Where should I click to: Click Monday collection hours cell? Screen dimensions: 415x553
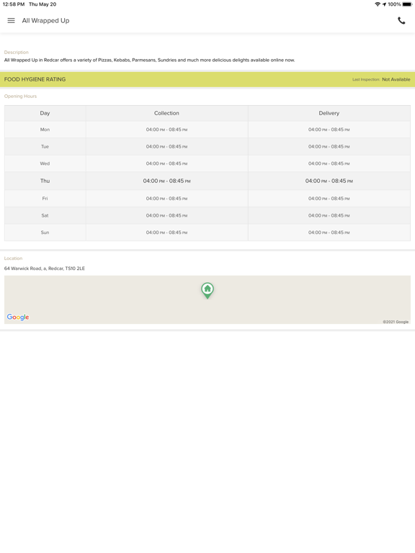pos(166,130)
